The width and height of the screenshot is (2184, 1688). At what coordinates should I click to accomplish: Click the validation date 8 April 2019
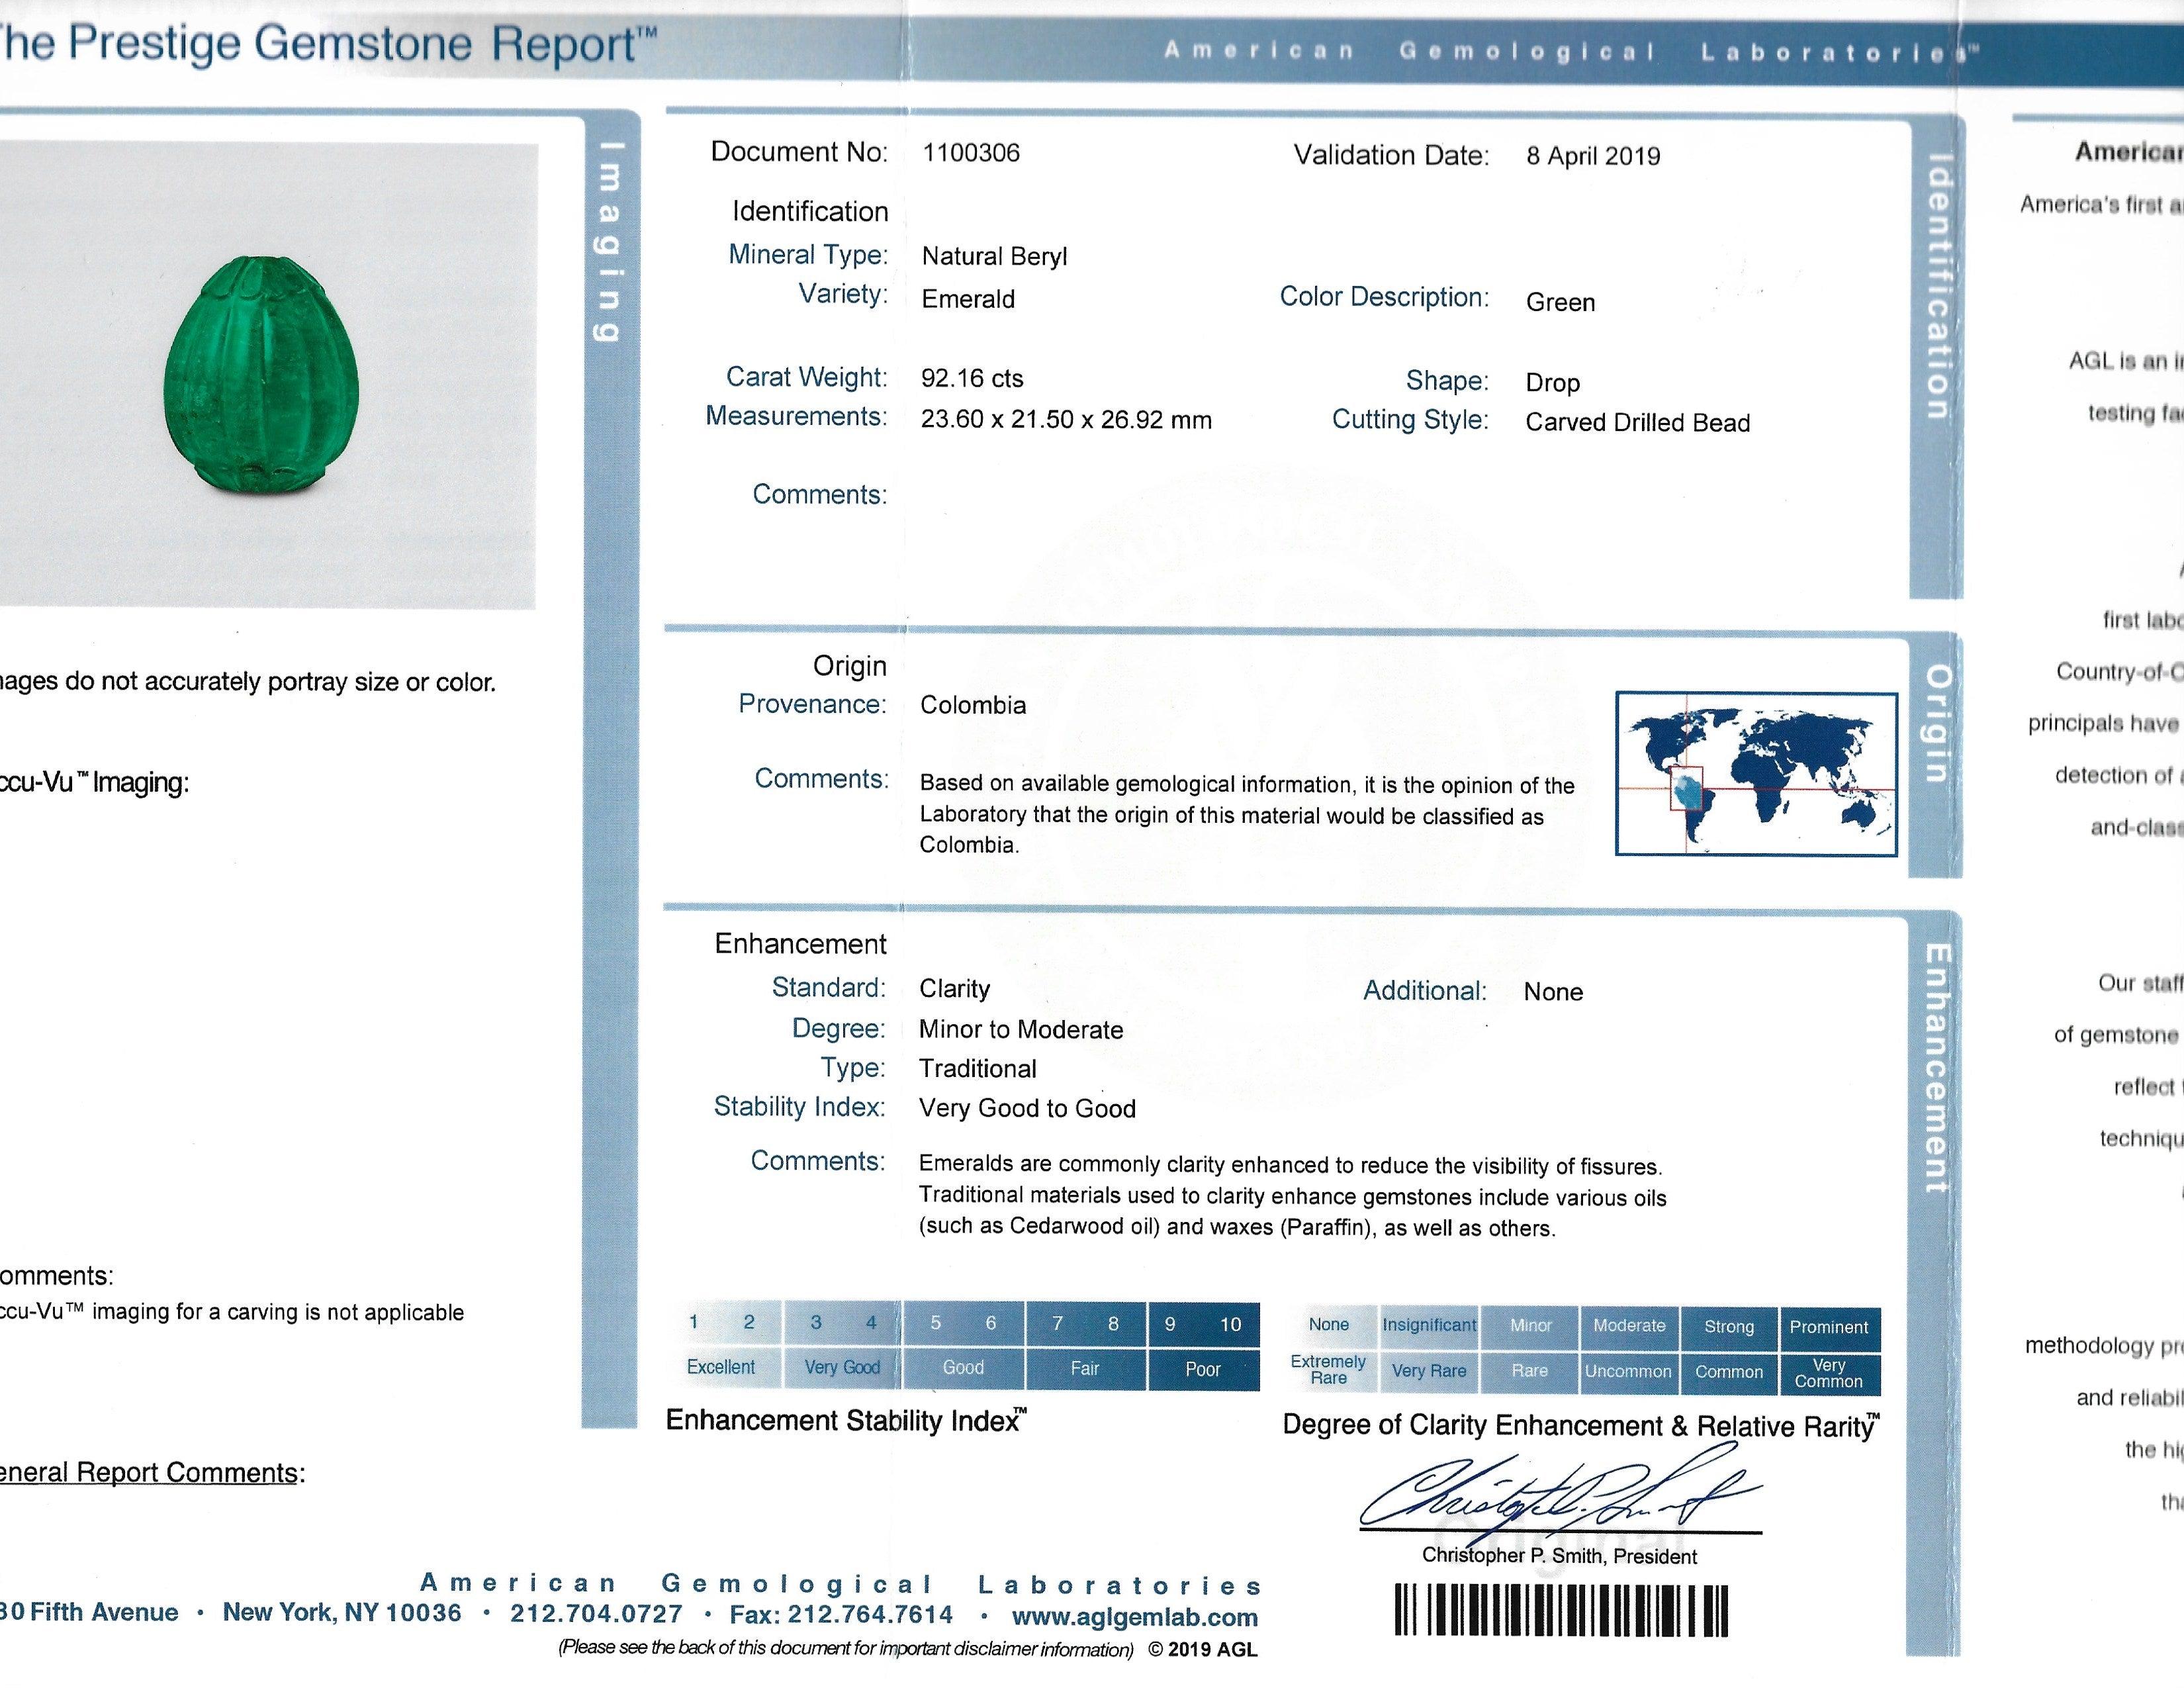click(x=1592, y=156)
